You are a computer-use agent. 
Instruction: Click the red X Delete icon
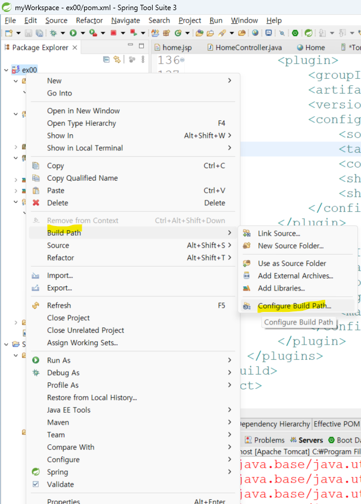click(x=36, y=203)
